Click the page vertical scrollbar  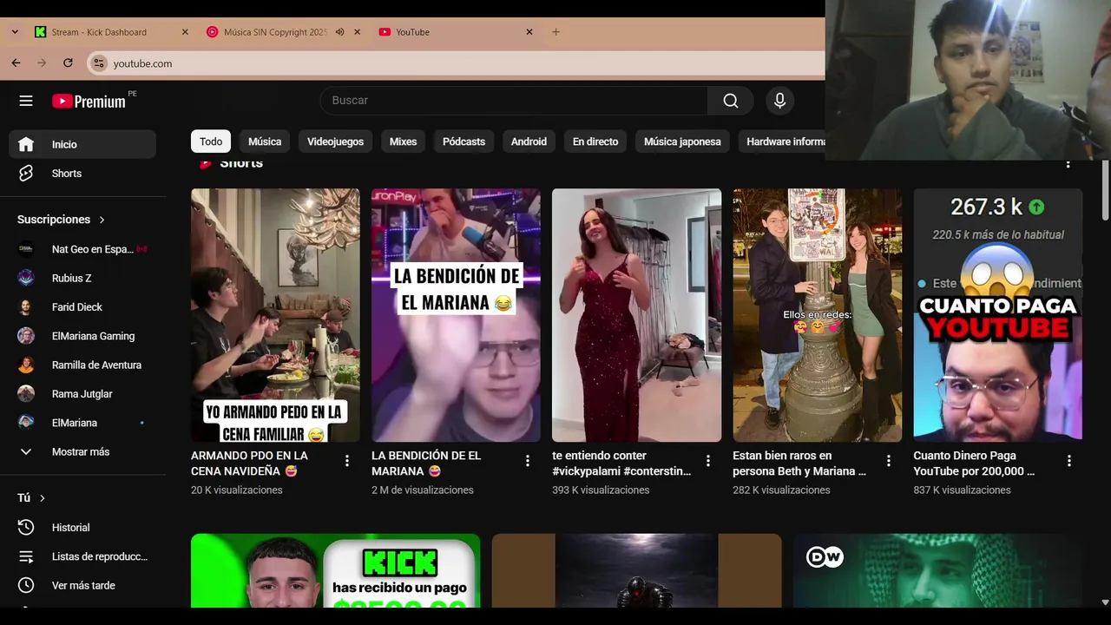pos(1105,191)
